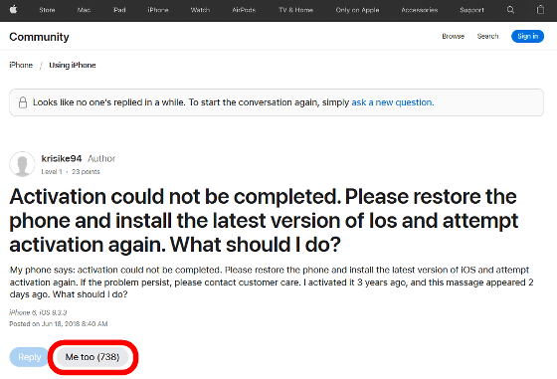Open the shopping bag icon

[x=540, y=10]
